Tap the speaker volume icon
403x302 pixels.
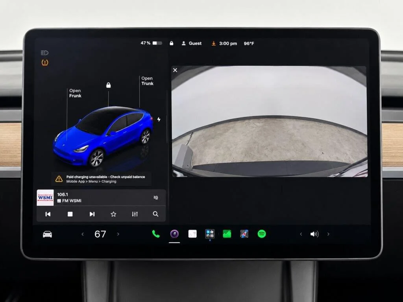tap(314, 234)
